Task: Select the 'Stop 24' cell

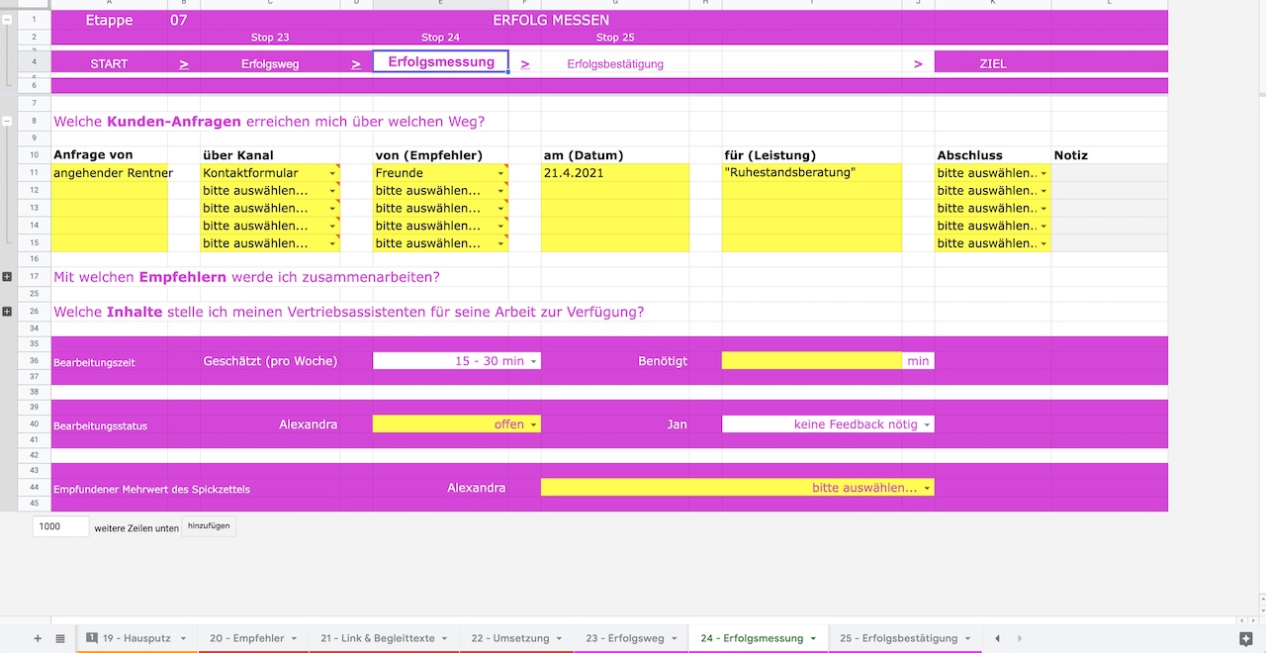Action: (x=441, y=38)
